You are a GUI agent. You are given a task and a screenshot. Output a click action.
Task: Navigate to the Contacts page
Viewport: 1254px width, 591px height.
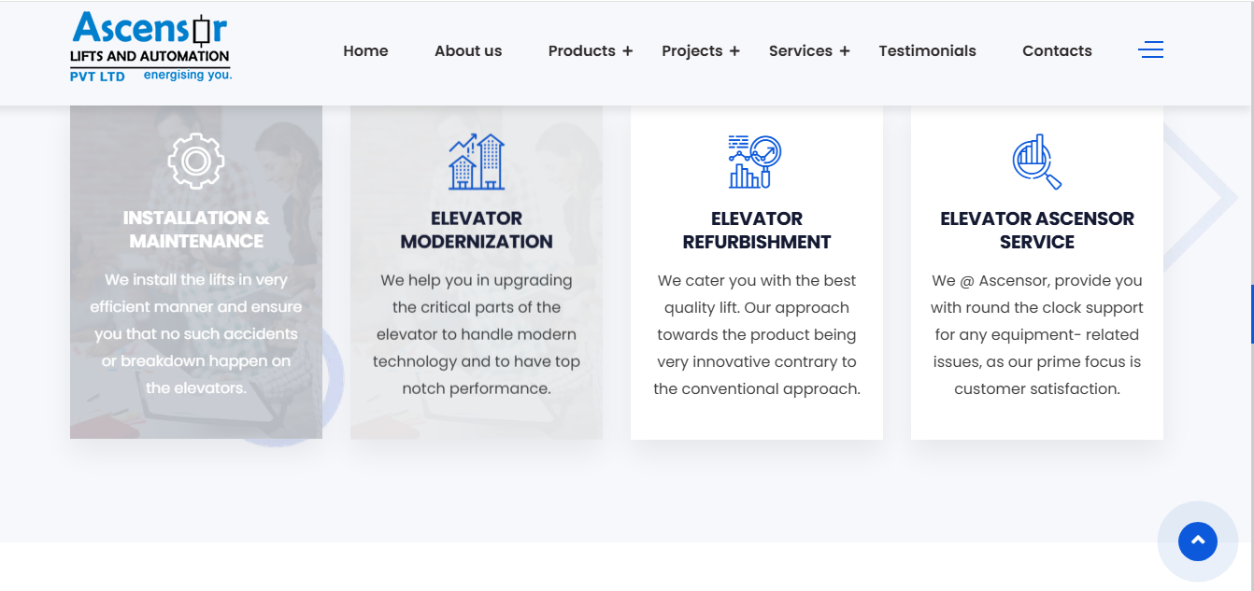[x=1057, y=51]
